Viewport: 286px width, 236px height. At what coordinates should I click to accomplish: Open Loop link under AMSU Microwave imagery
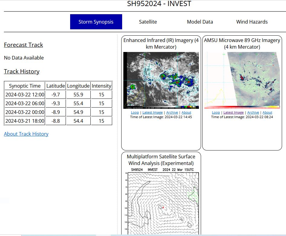coord(216,112)
